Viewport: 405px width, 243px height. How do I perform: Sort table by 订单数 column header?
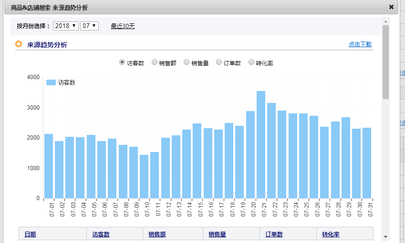point(273,234)
